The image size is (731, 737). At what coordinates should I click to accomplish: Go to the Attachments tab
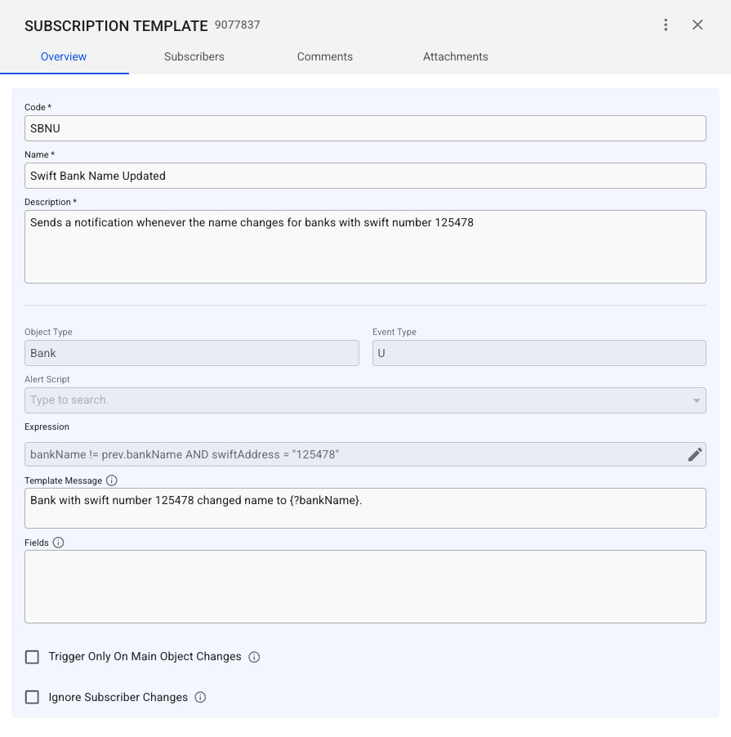[x=456, y=57]
